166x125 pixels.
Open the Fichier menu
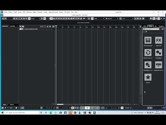point(6,12)
